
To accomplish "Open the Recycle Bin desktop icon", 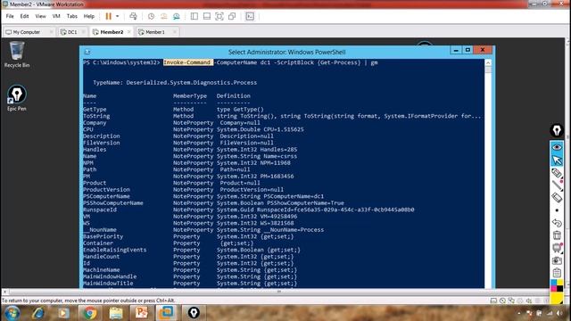I will (17, 54).
